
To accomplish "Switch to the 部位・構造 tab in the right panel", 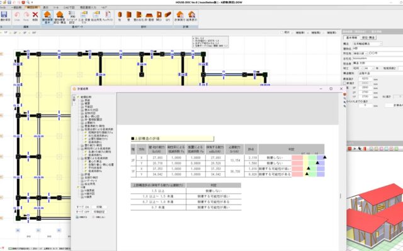I will [x=368, y=38].
